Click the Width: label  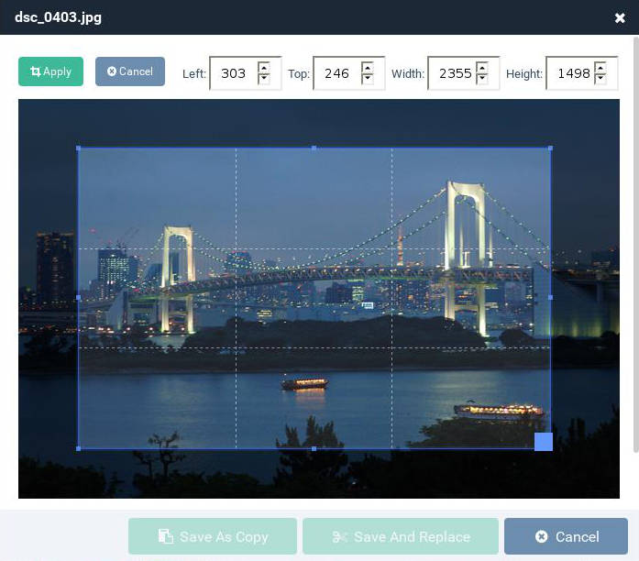(408, 73)
